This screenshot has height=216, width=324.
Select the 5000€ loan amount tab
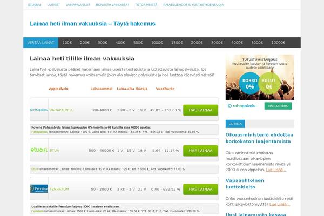click(x=257, y=43)
